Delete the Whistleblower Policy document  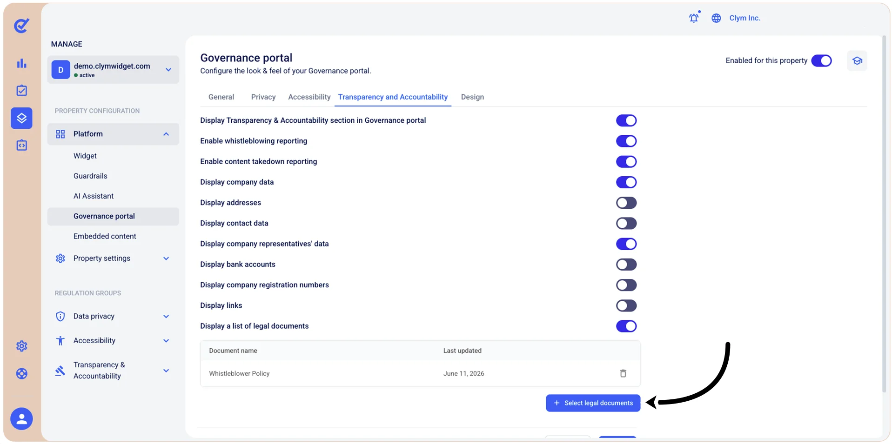coord(623,373)
